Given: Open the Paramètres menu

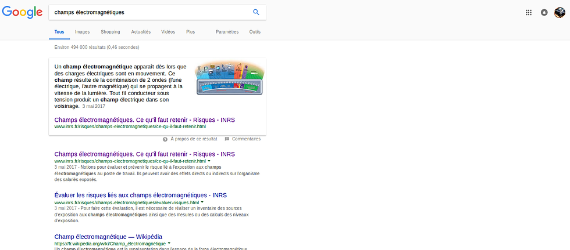Looking at the screenshot, I should pyautogui.click(x=227, y=32).
